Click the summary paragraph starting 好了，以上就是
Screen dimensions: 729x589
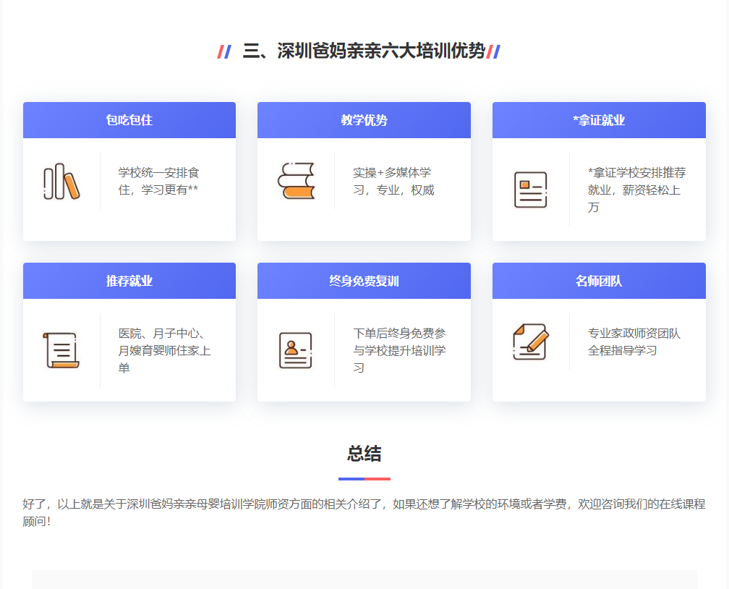[364, 512]
